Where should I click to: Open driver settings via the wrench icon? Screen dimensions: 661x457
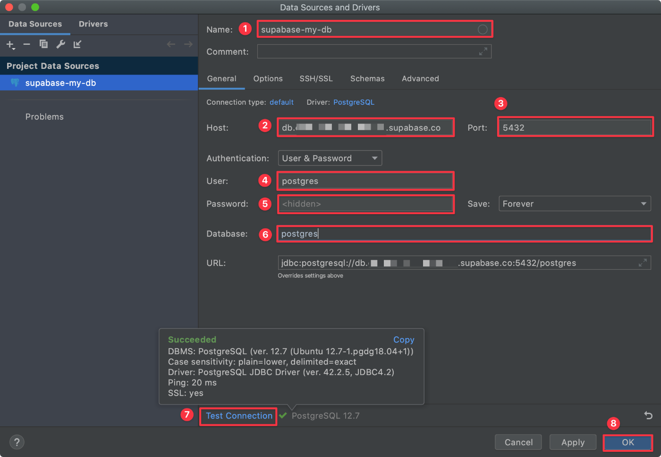point(60,44)
